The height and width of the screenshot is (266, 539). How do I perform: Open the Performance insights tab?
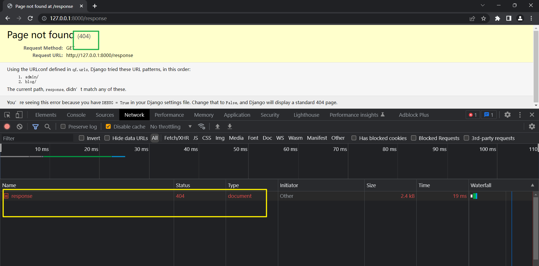click(357, 115)
